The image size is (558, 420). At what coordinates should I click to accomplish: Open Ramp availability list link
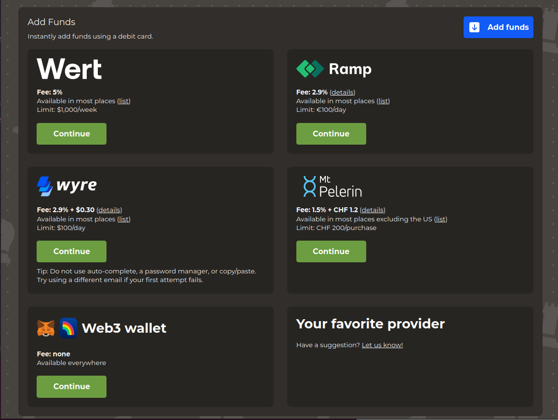[383, 101]
